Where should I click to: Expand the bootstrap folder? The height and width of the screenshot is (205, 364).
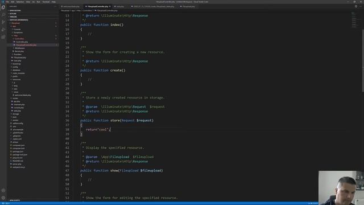(x=16, y=64)
